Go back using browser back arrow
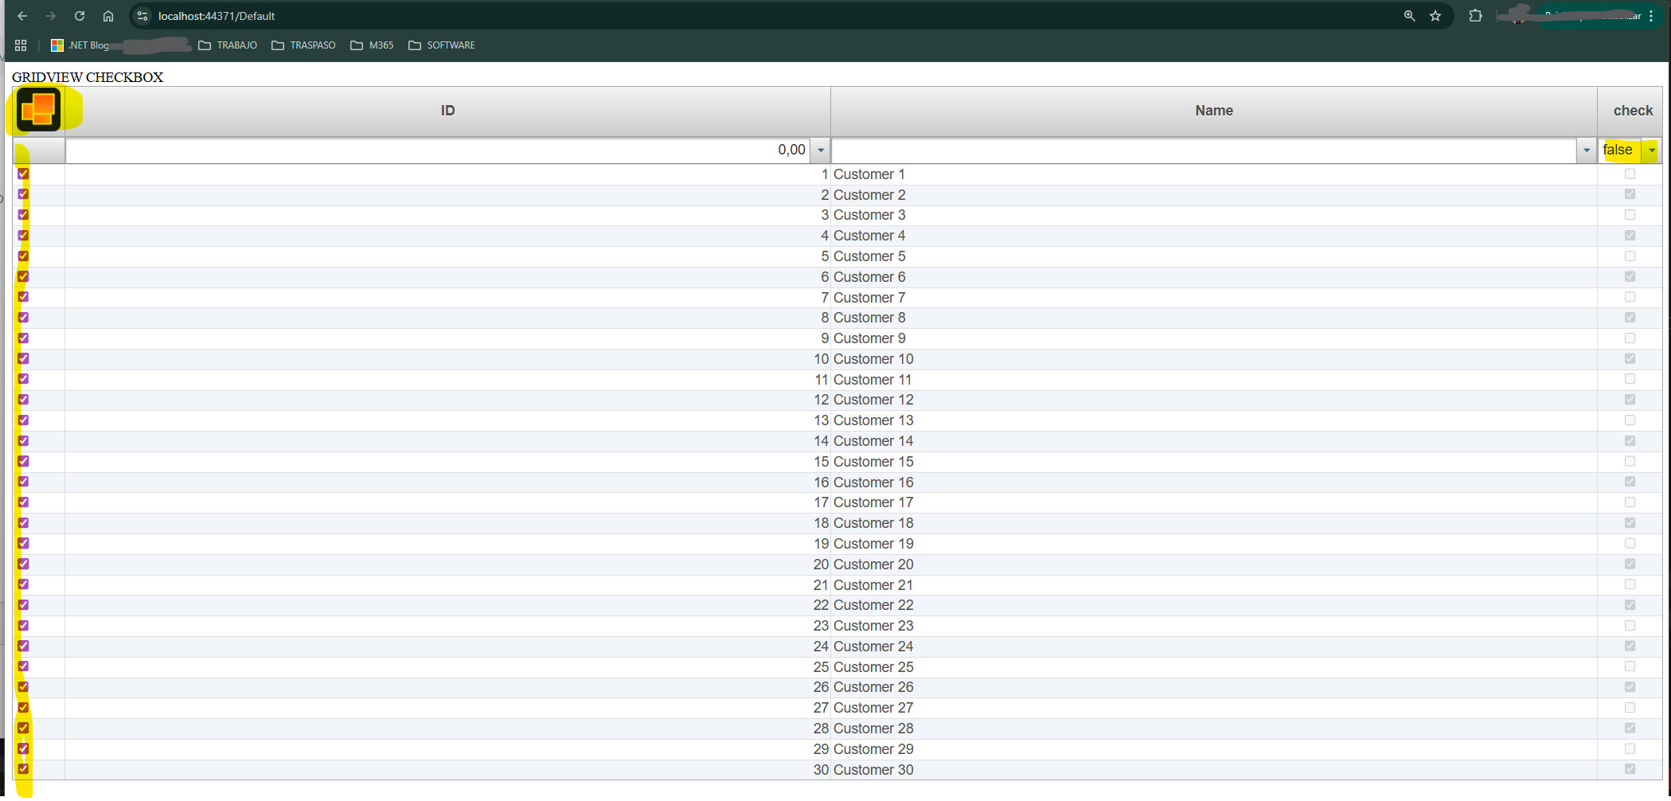Screen dimensions: 1671x801 click(x=22, y=16)
